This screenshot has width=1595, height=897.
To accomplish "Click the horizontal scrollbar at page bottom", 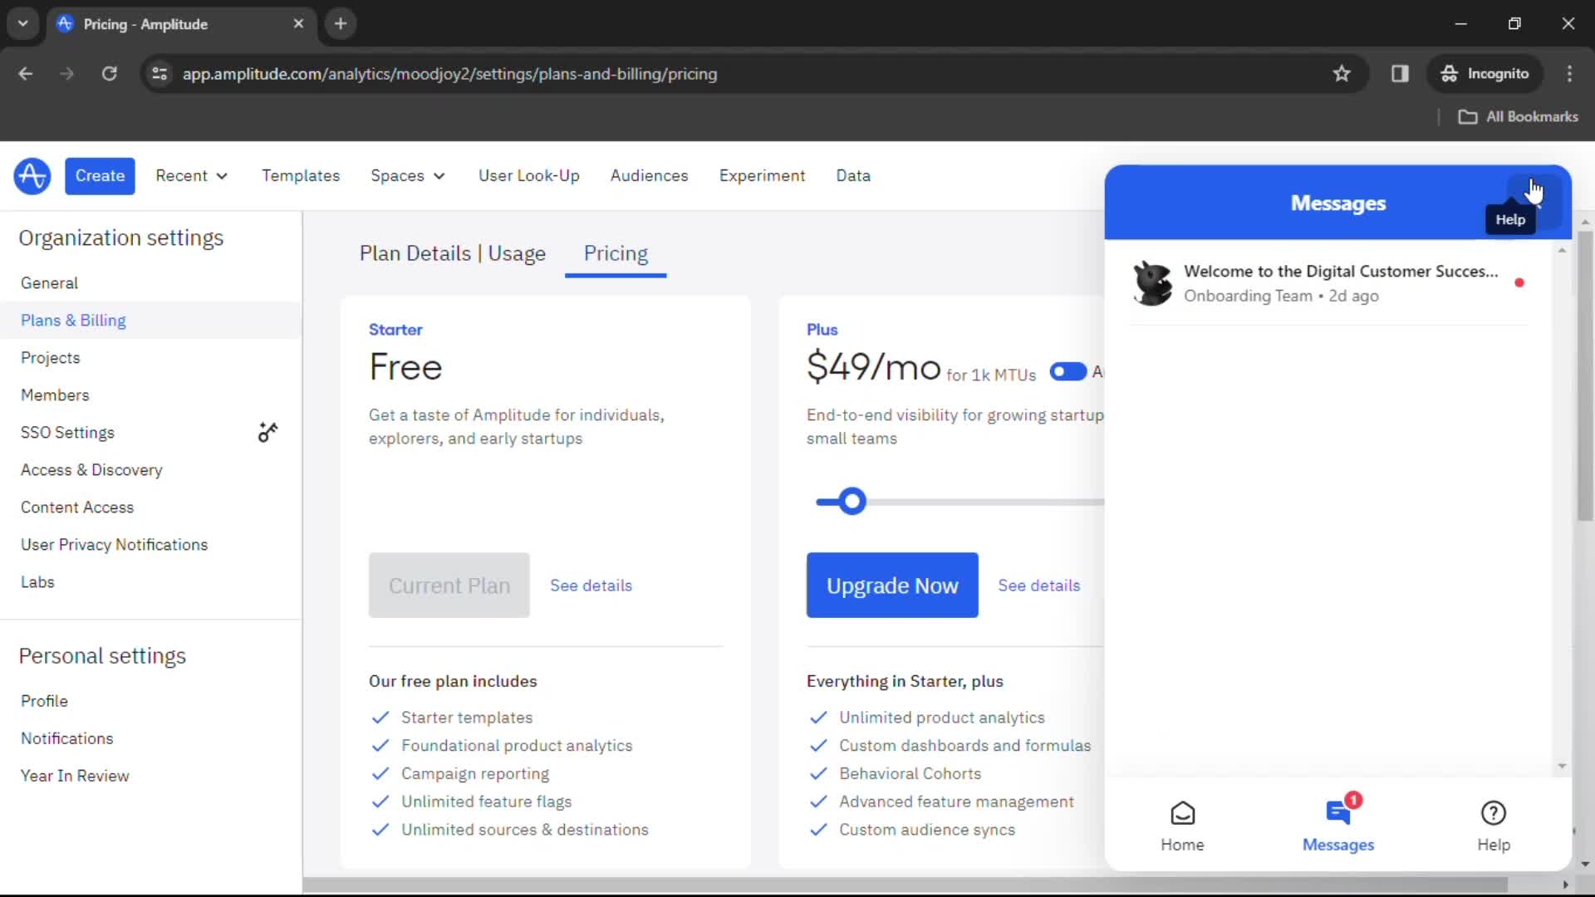I will tap(905, 885).
